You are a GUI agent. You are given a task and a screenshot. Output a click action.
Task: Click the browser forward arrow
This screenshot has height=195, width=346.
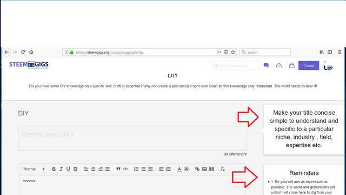(x=15, y=52)
